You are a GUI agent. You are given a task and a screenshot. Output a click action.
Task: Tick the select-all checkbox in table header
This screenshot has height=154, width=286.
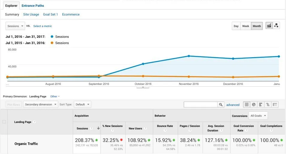coord(4,122)
